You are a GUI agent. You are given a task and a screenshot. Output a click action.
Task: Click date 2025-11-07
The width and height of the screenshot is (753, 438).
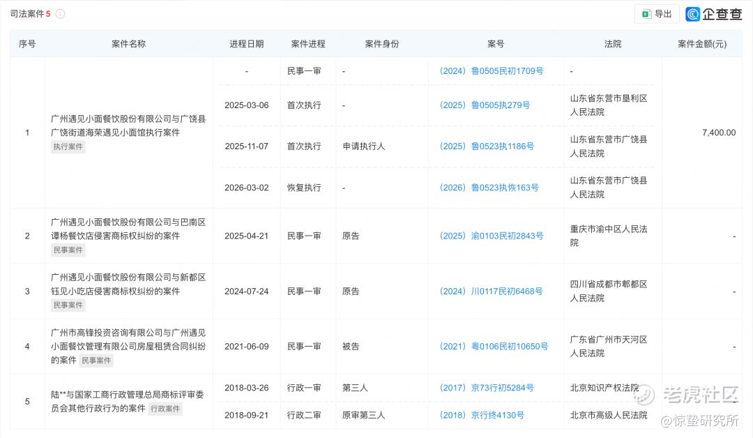[246, 146]
